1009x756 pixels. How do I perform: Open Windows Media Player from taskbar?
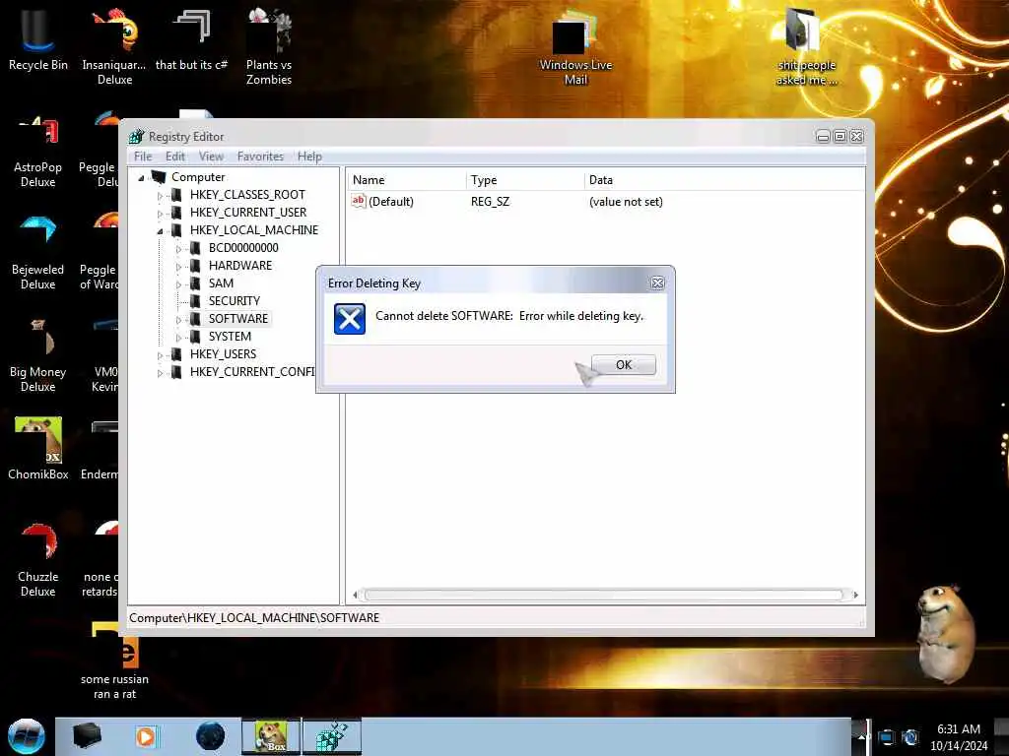146,736
